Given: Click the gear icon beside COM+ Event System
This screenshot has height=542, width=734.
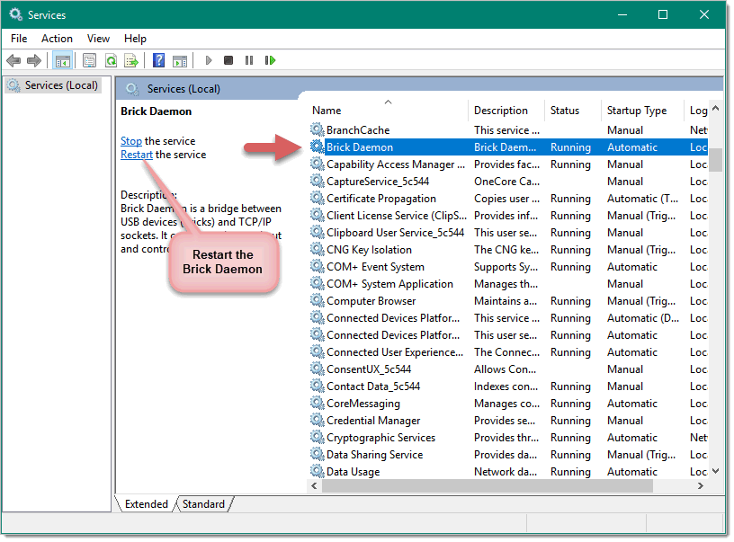Looking at the screenshot, I should pyautogui.click(x=318, y=267).
